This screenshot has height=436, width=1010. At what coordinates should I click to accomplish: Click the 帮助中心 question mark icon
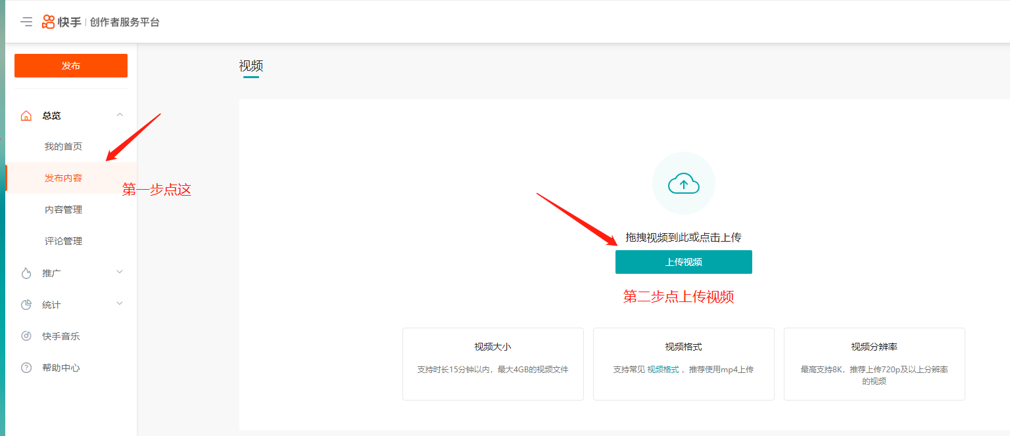(x=26, y=368)
